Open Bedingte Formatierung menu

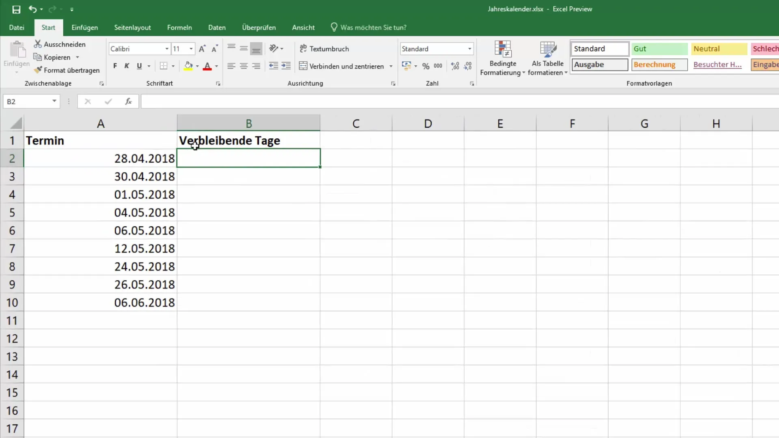click(x=503, y=58)
